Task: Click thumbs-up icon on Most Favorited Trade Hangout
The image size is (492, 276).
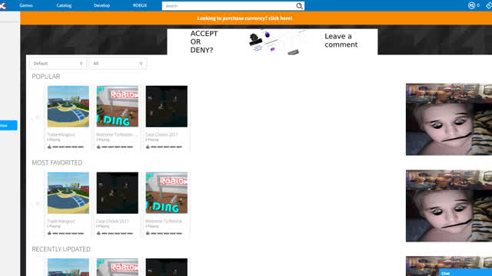Action: coord(49,233)
